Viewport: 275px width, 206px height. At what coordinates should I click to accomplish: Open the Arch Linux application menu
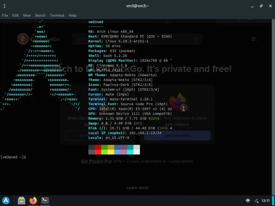(6, 201)
